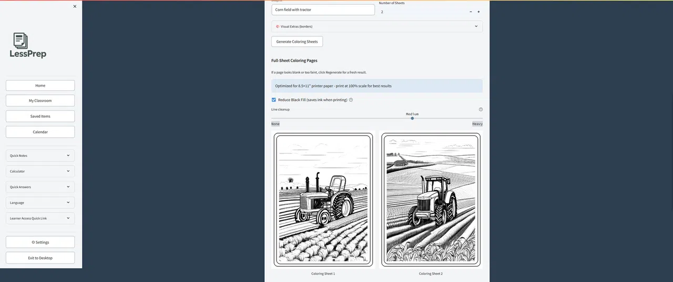673x282 pixels.
Task: Expand the Quick Notes section
Action: (x=40, y=156)
